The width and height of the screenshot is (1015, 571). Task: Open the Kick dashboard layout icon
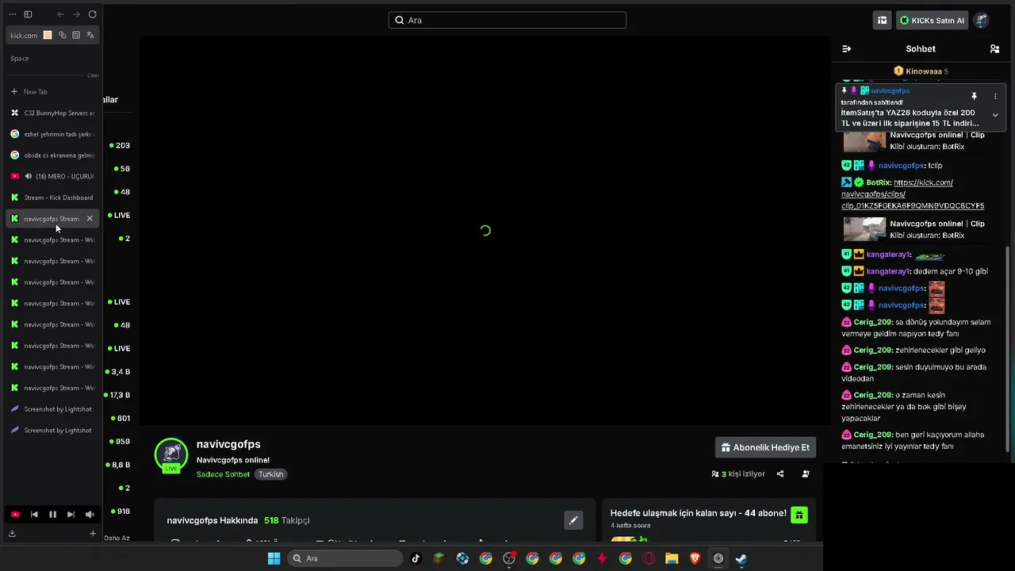882,21
